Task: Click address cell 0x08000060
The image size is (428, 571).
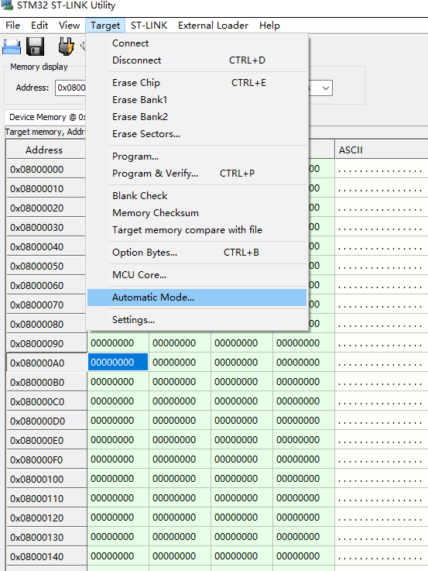Action: (46, 285)
